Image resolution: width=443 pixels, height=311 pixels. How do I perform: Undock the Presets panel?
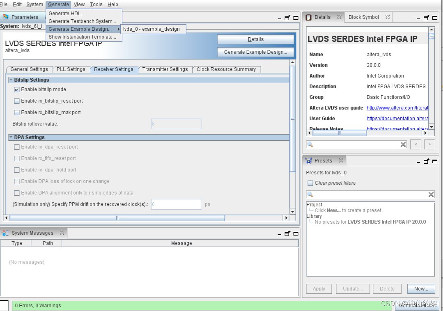pyautogui.click(x=426, y=161)
